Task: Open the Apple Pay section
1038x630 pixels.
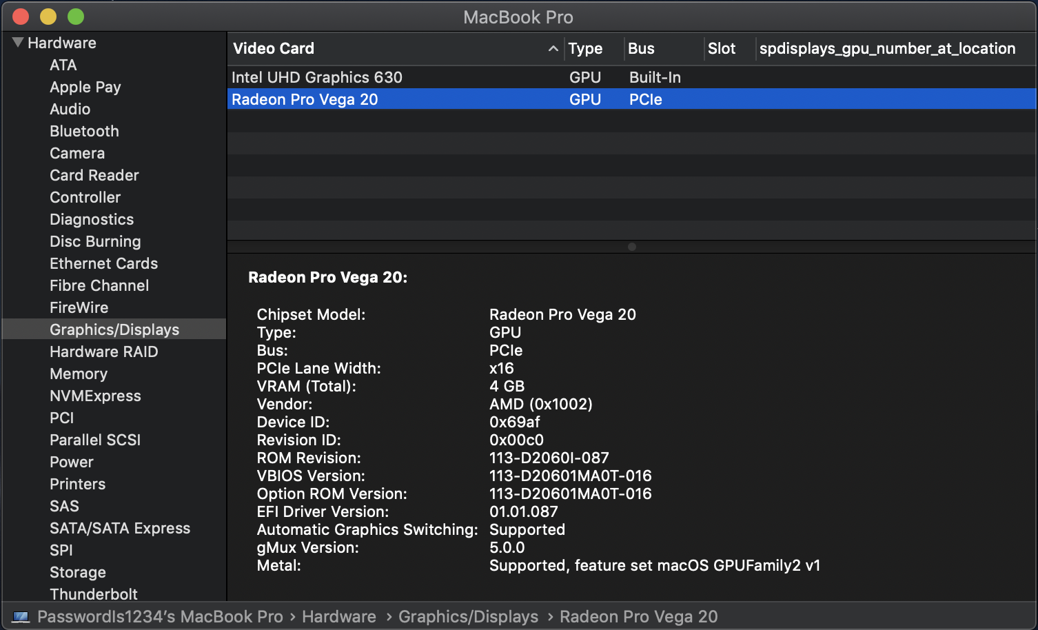Action: 85,87
